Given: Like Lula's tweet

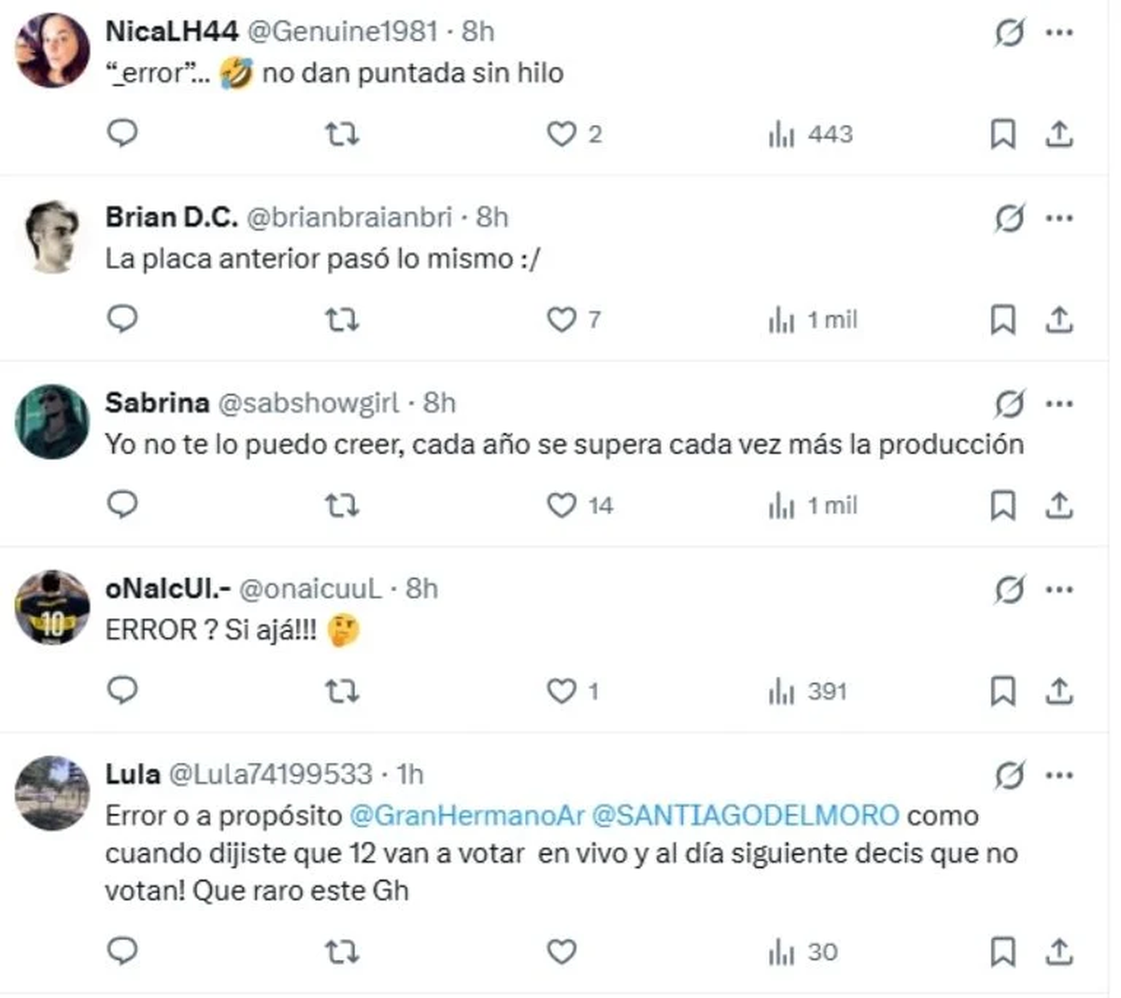Looking at the screenshot, I should tap(560, 952).
